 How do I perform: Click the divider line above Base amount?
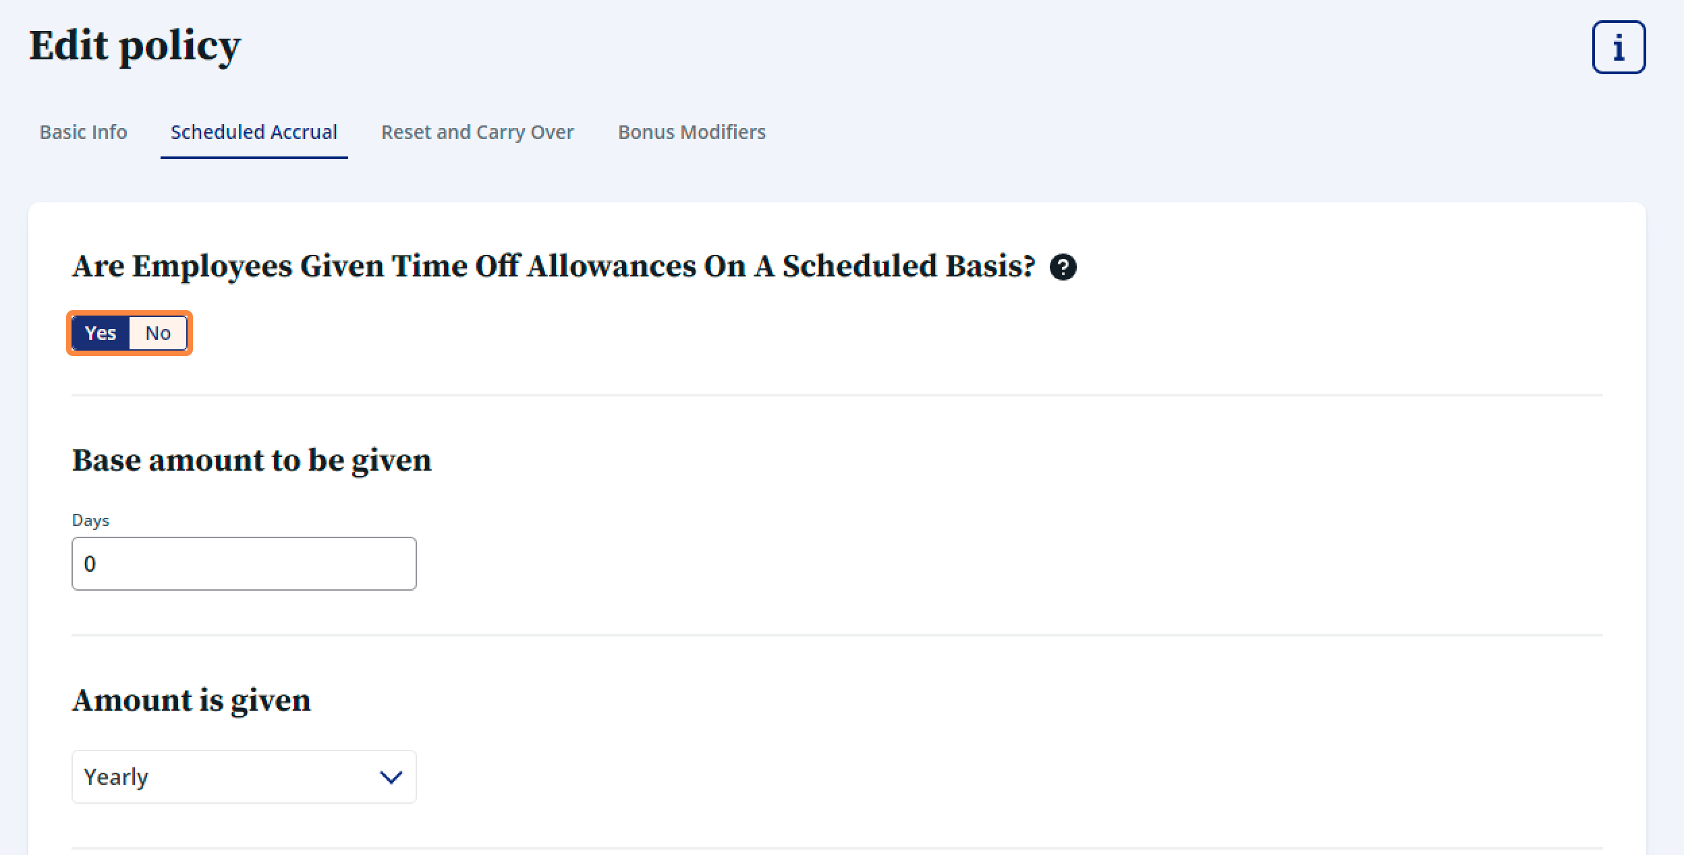837,395
